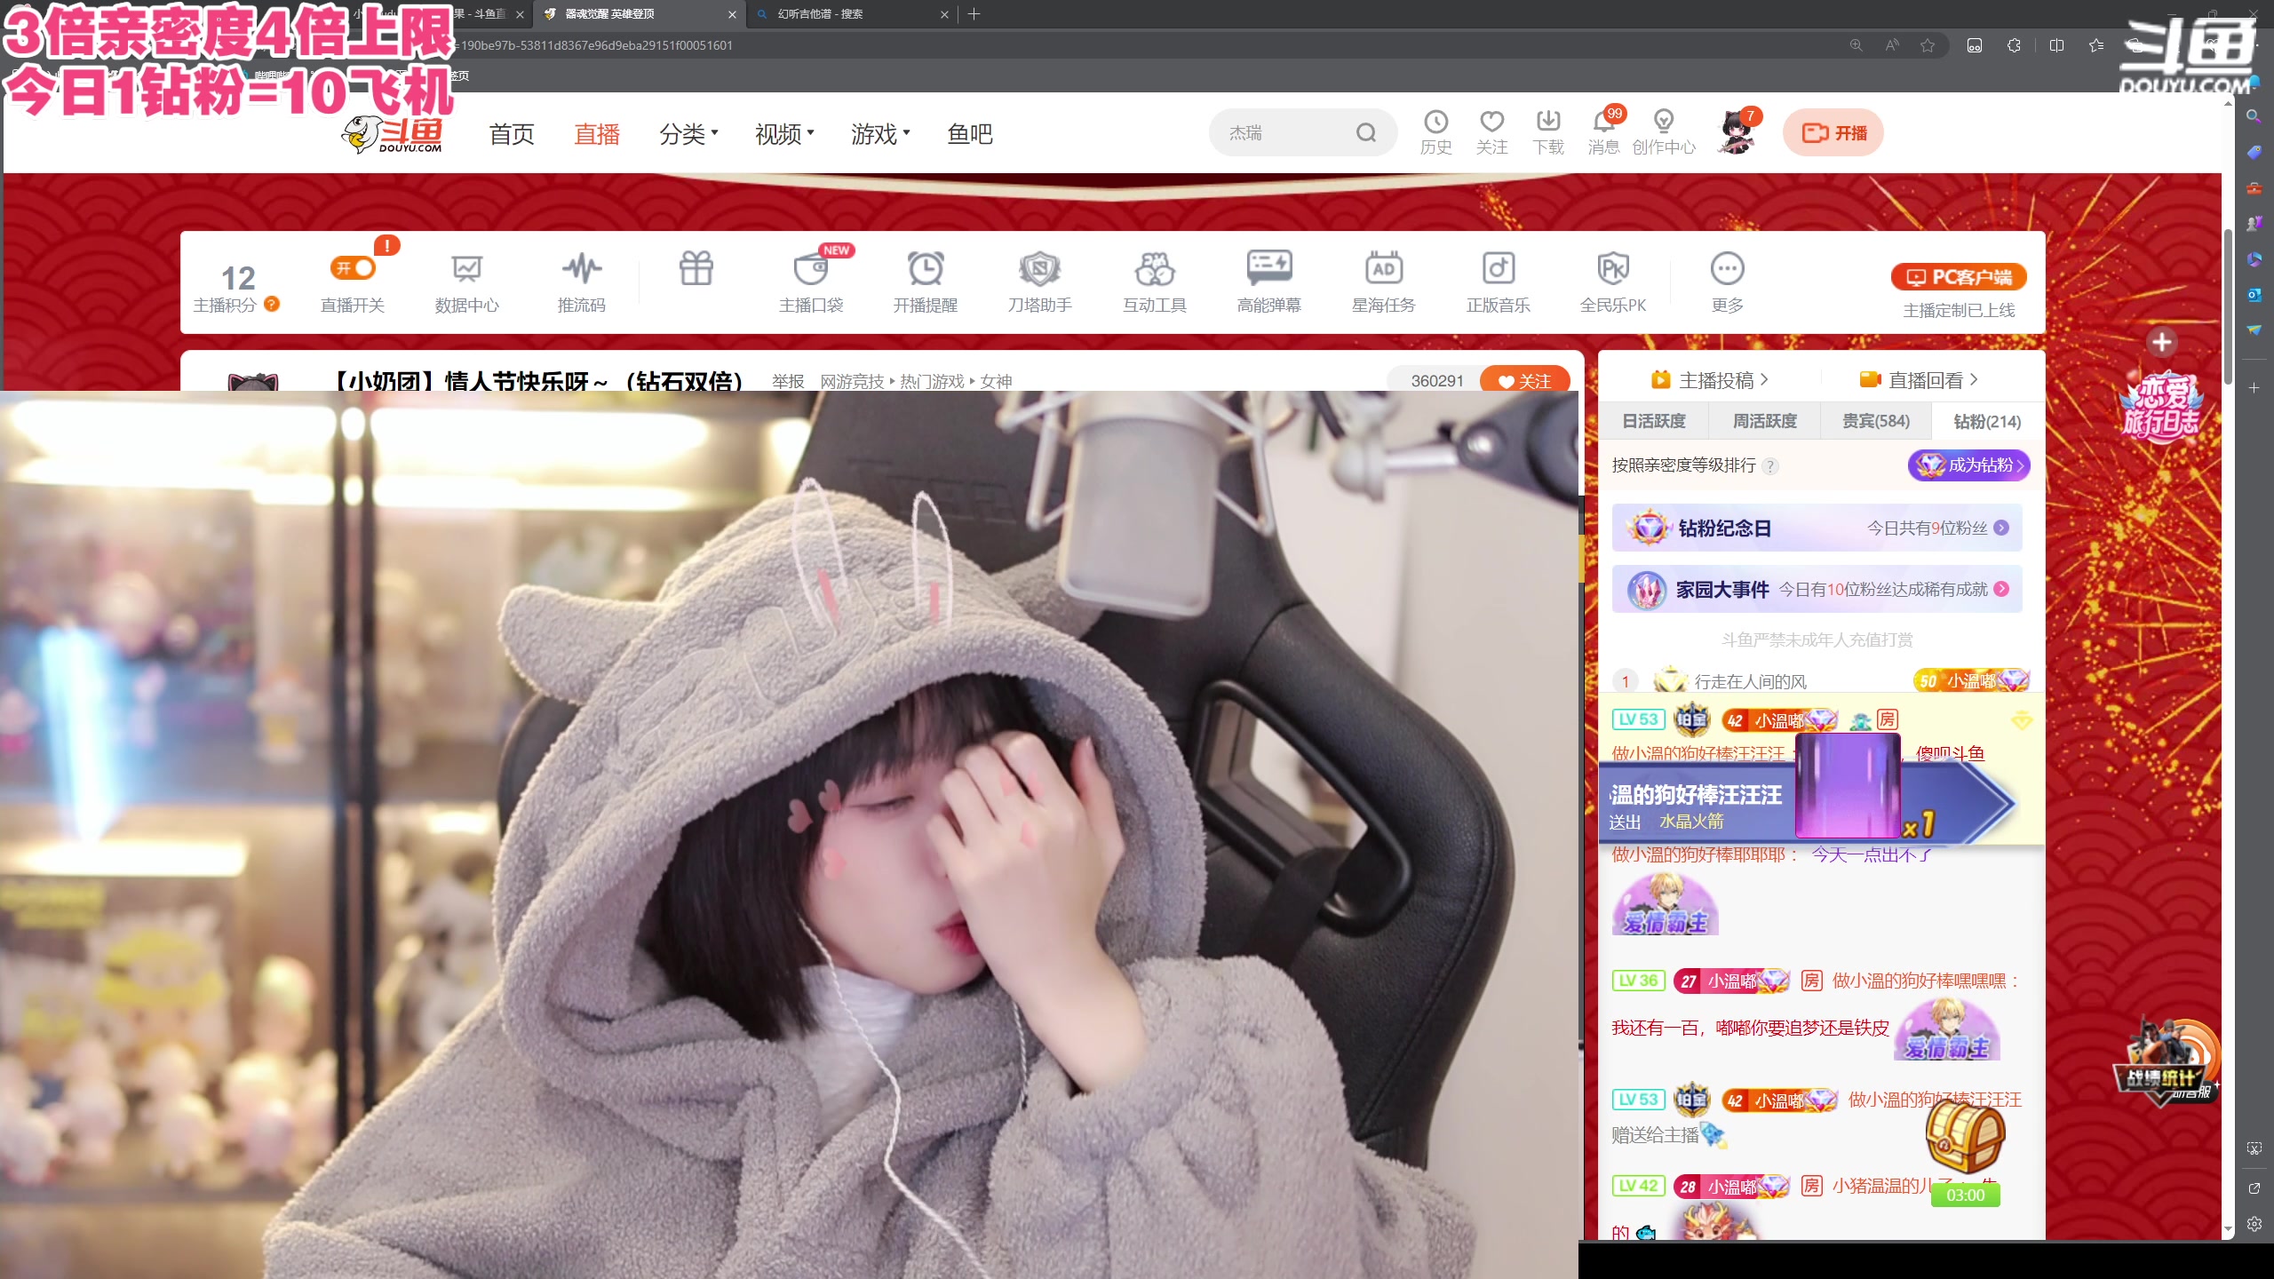Open the user avatar in header
This screenshot has width=2274, height=1279.
1737,132
